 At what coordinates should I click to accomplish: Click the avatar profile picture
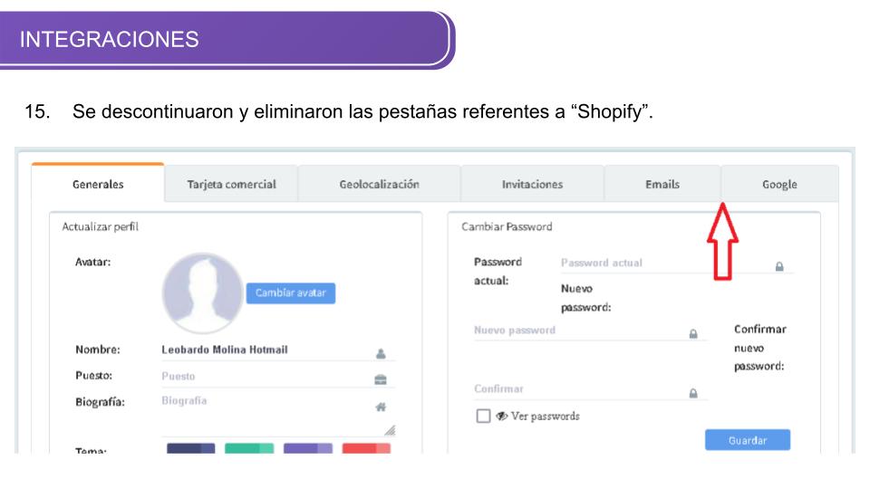pyautogui.click(x=202, y=292)
